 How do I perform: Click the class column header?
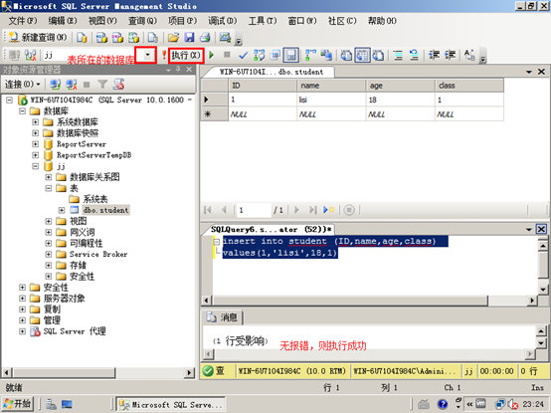pyautogui.click(x=469, y=86)
